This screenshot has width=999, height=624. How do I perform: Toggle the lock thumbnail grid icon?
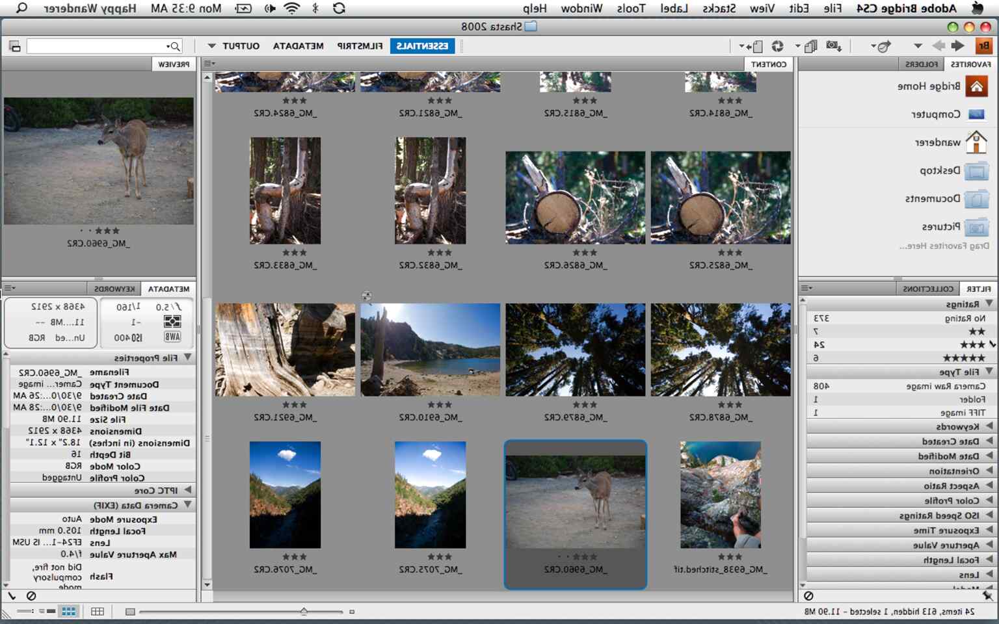click(x=98, y=611)
